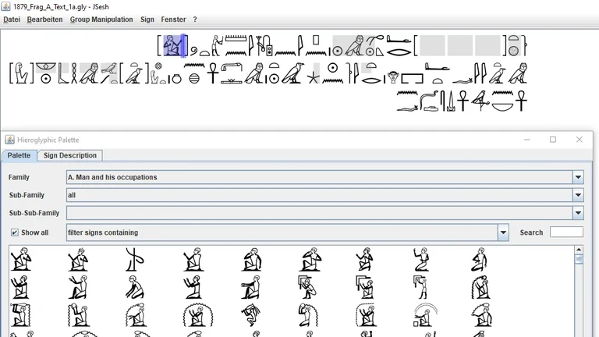Screen dimensions: 599x337
Task: Toggle the Show all checkbox
Action: pos(15,232)
